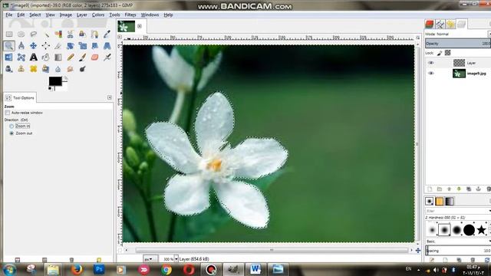Select the Fuzzy Select wand tool
491x276 pixels.
(46, 34)
